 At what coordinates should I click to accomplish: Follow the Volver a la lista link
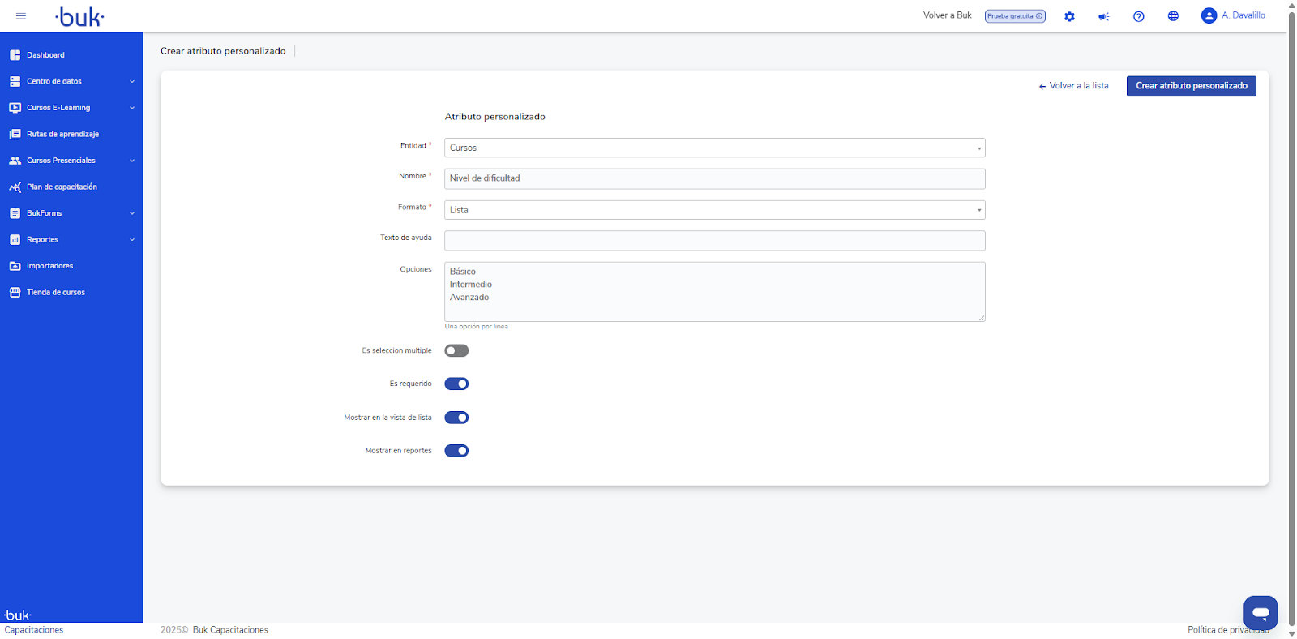pyautogui.click(x=1073, y=86)
